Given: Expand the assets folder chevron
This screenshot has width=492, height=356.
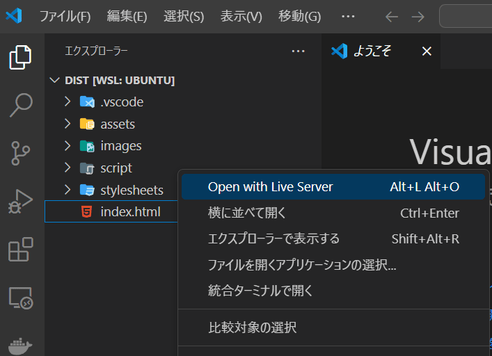Looking at the screenshot, I should click(x=68, y=124).
